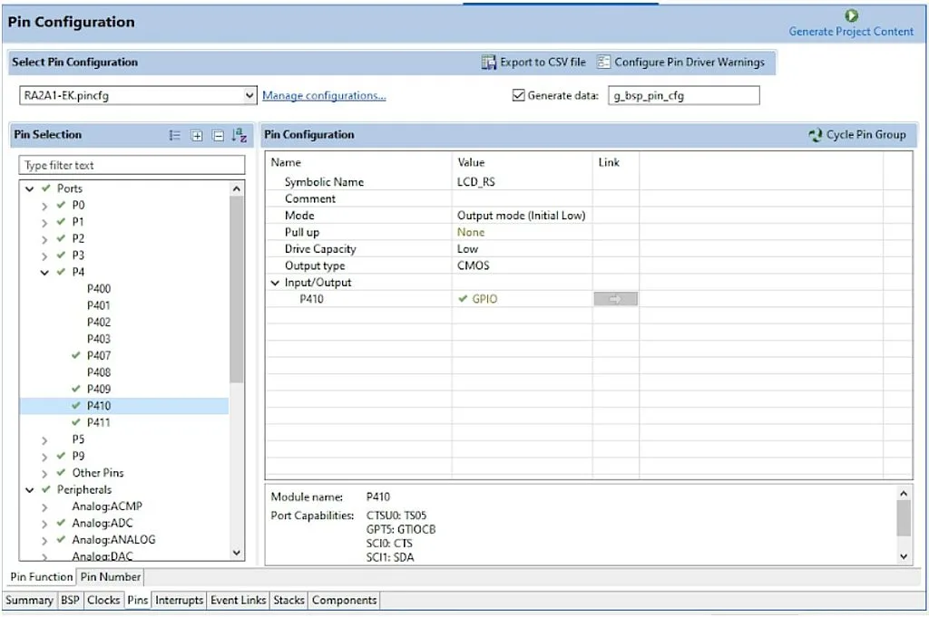
Task: Click the expand all tree icon
Action: pos(197,135)
